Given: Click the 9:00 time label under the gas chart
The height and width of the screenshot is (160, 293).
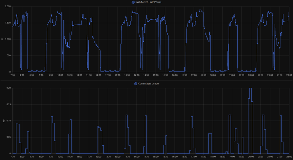Looking at the screenshot, I should tap(41, 157).
